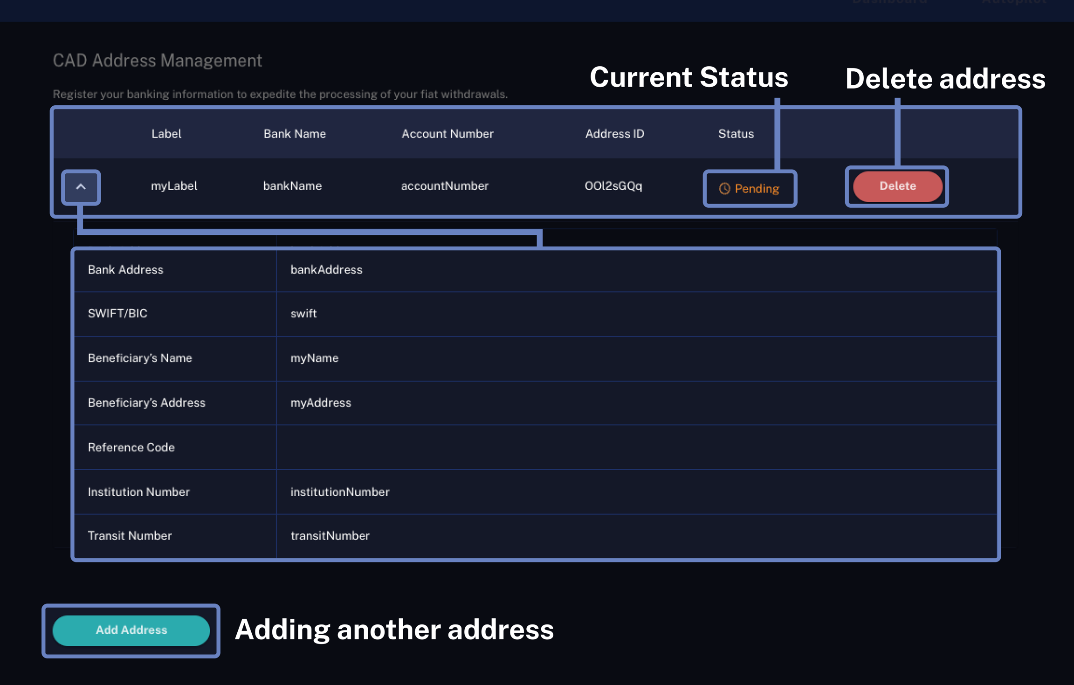Click the SWIFT/BIC value swift
The height and width of the screenshot is (685, 1074).
(303, 314)
